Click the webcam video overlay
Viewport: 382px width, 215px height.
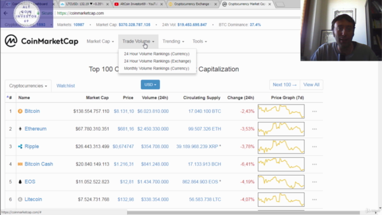[341, 30]
